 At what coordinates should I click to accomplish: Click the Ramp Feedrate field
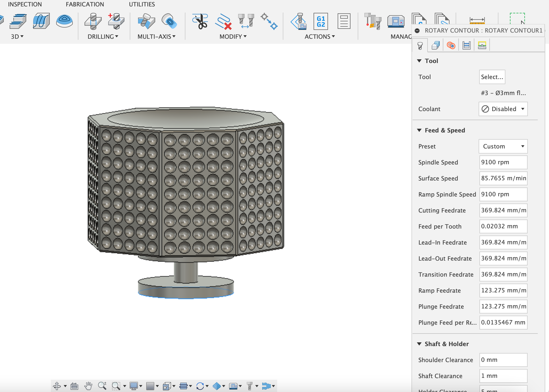point(503,291)
